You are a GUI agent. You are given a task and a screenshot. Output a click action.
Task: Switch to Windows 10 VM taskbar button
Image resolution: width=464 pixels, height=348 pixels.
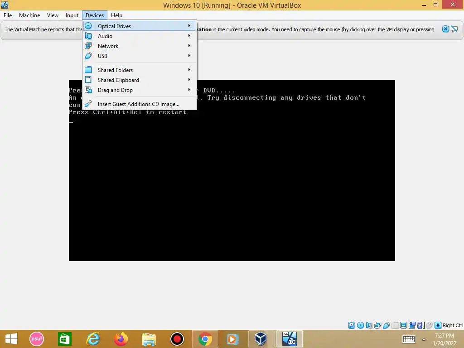pos(290,339)
